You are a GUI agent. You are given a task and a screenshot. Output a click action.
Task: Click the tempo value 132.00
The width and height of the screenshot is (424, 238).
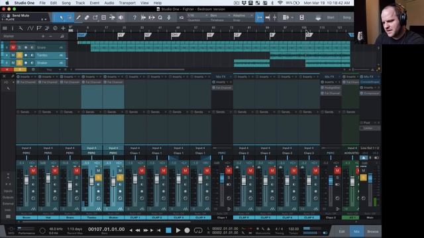point(293,229)
